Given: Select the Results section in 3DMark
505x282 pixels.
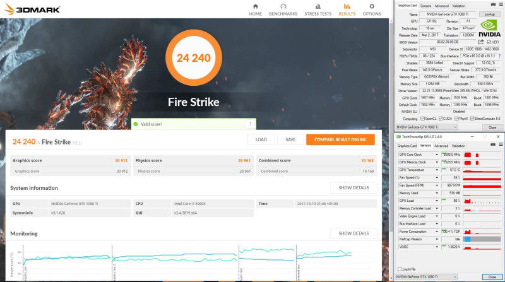Looking at the screenshot, I should tap(347, 9).
